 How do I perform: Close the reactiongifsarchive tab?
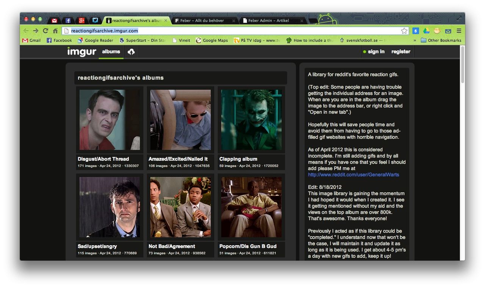[x=166, y=20]
